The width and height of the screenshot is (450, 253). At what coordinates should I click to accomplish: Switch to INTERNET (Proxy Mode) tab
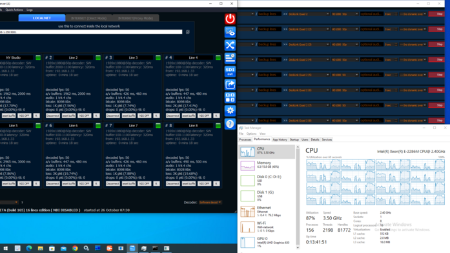(x=136, y=18)
